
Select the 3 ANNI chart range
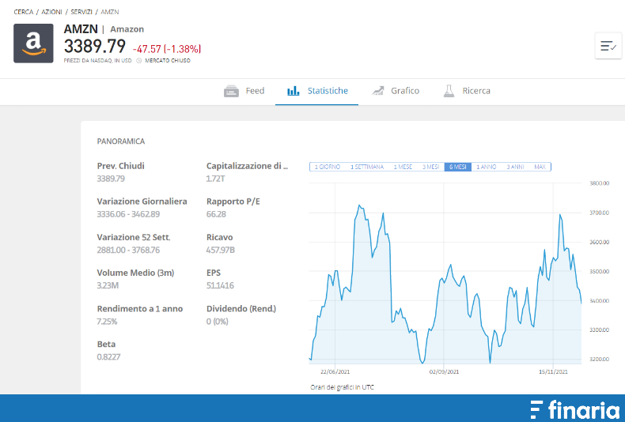point(515,167)
